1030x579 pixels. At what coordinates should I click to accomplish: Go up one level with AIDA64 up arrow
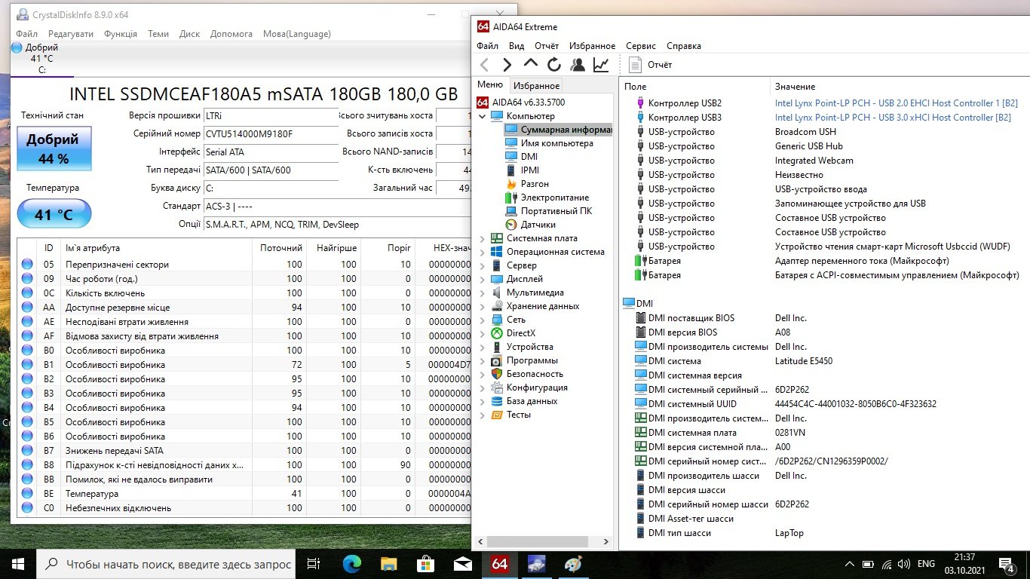(531, 65)
